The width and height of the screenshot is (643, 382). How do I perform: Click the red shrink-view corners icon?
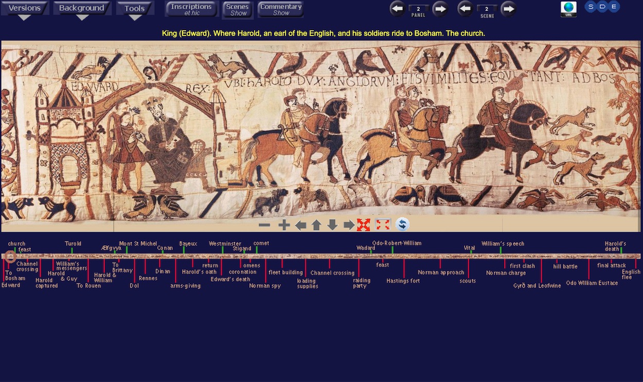(x=383, y=224)
